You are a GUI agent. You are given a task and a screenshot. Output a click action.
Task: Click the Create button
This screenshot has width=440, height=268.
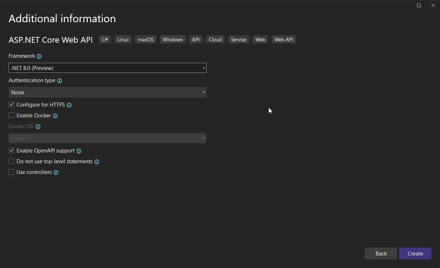[415, 253]
